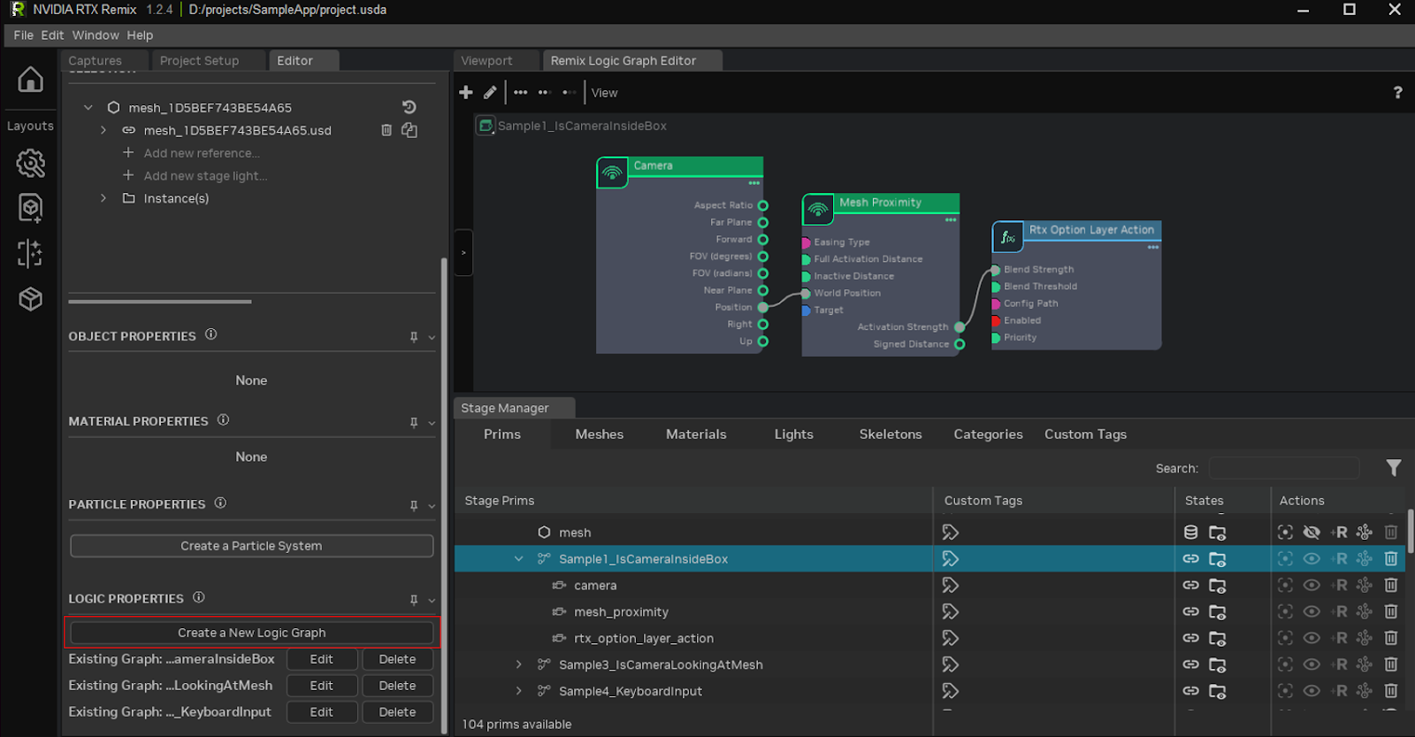Click the custom tag icon for mesh row

pos(951,532)
